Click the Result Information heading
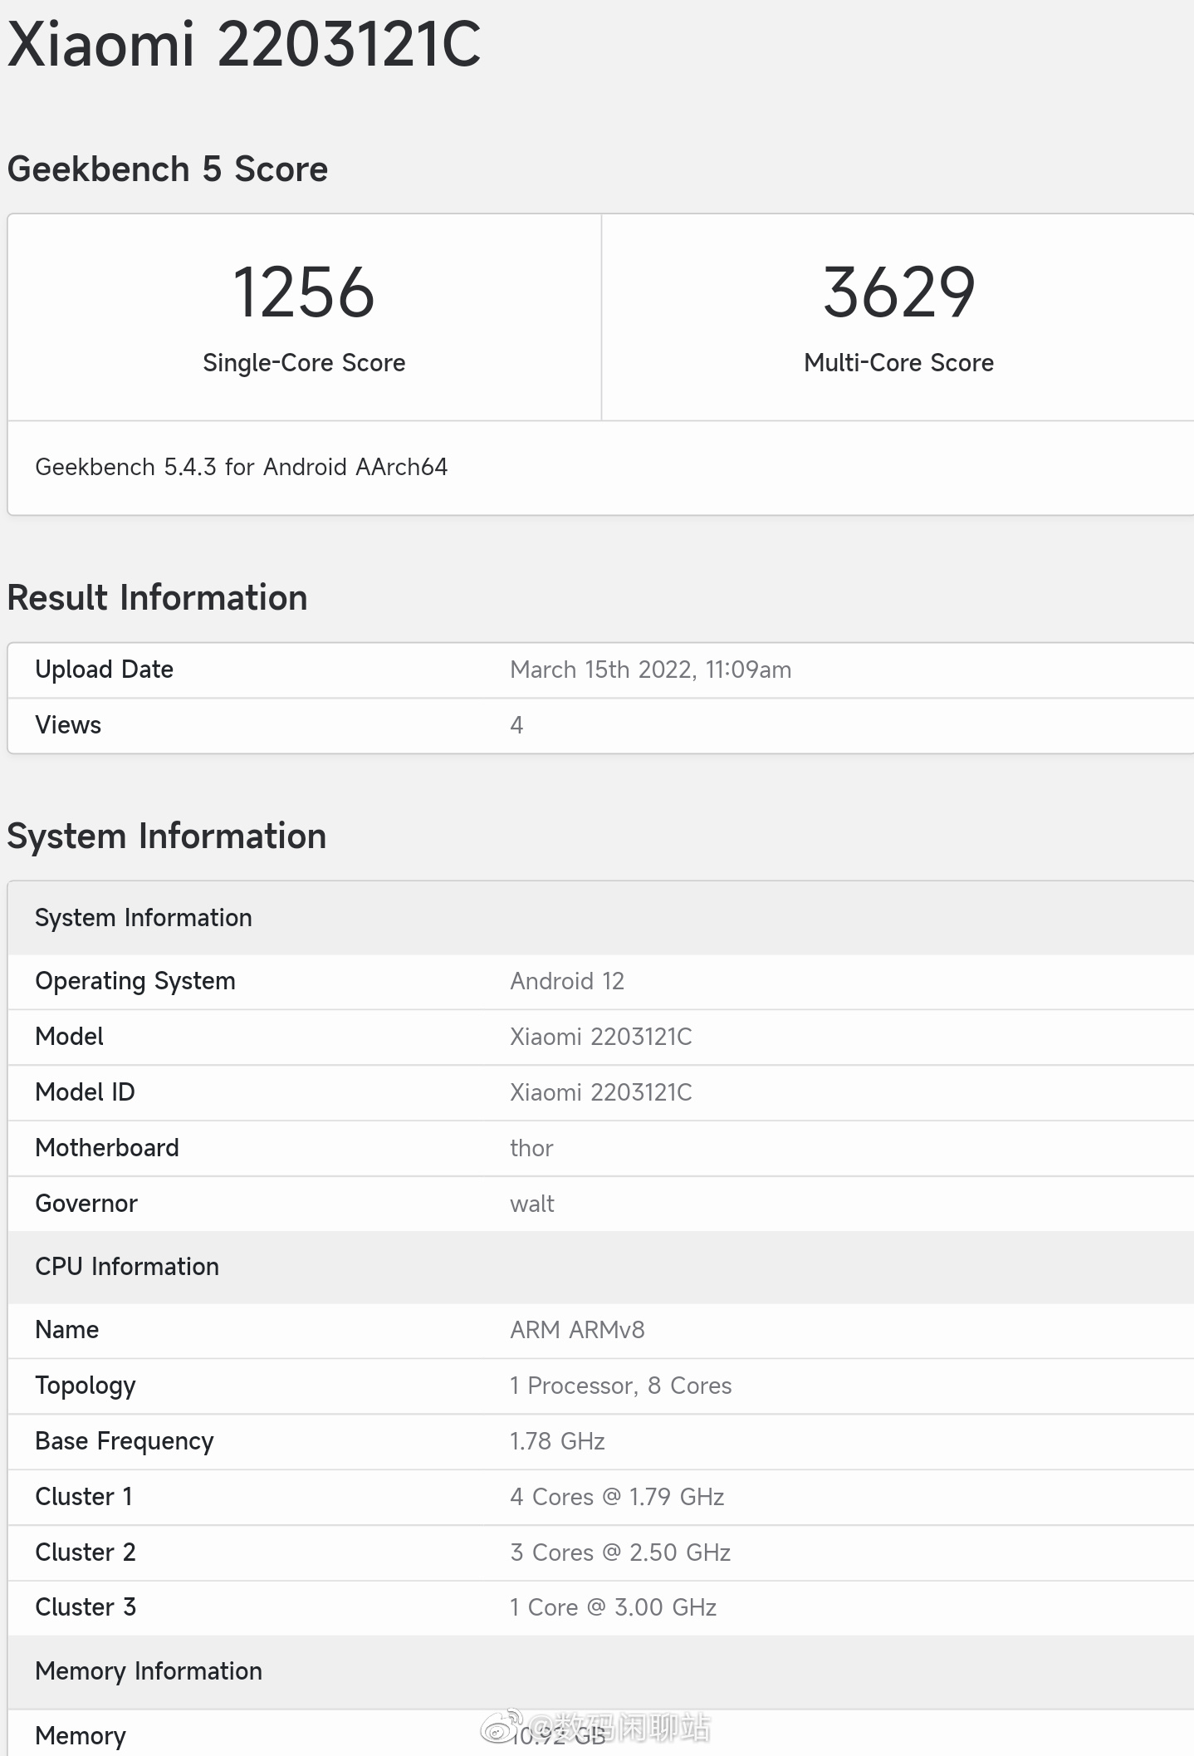 158,598
